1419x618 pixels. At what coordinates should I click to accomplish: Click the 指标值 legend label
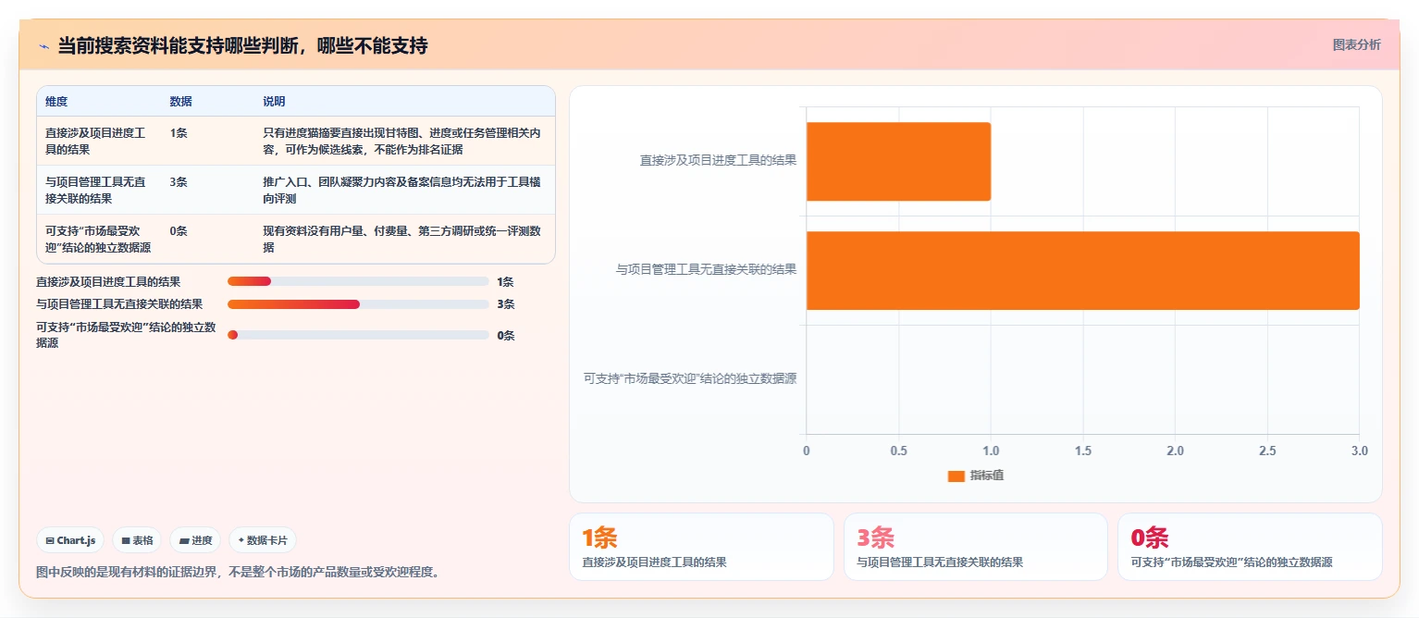click(987, 476)
